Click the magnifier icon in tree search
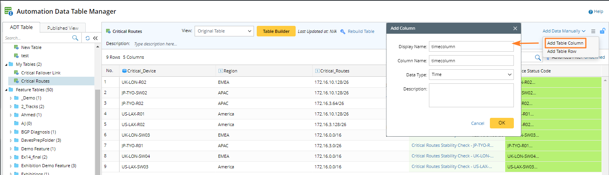This screenshot has height=175, width=609. point(75,38)
